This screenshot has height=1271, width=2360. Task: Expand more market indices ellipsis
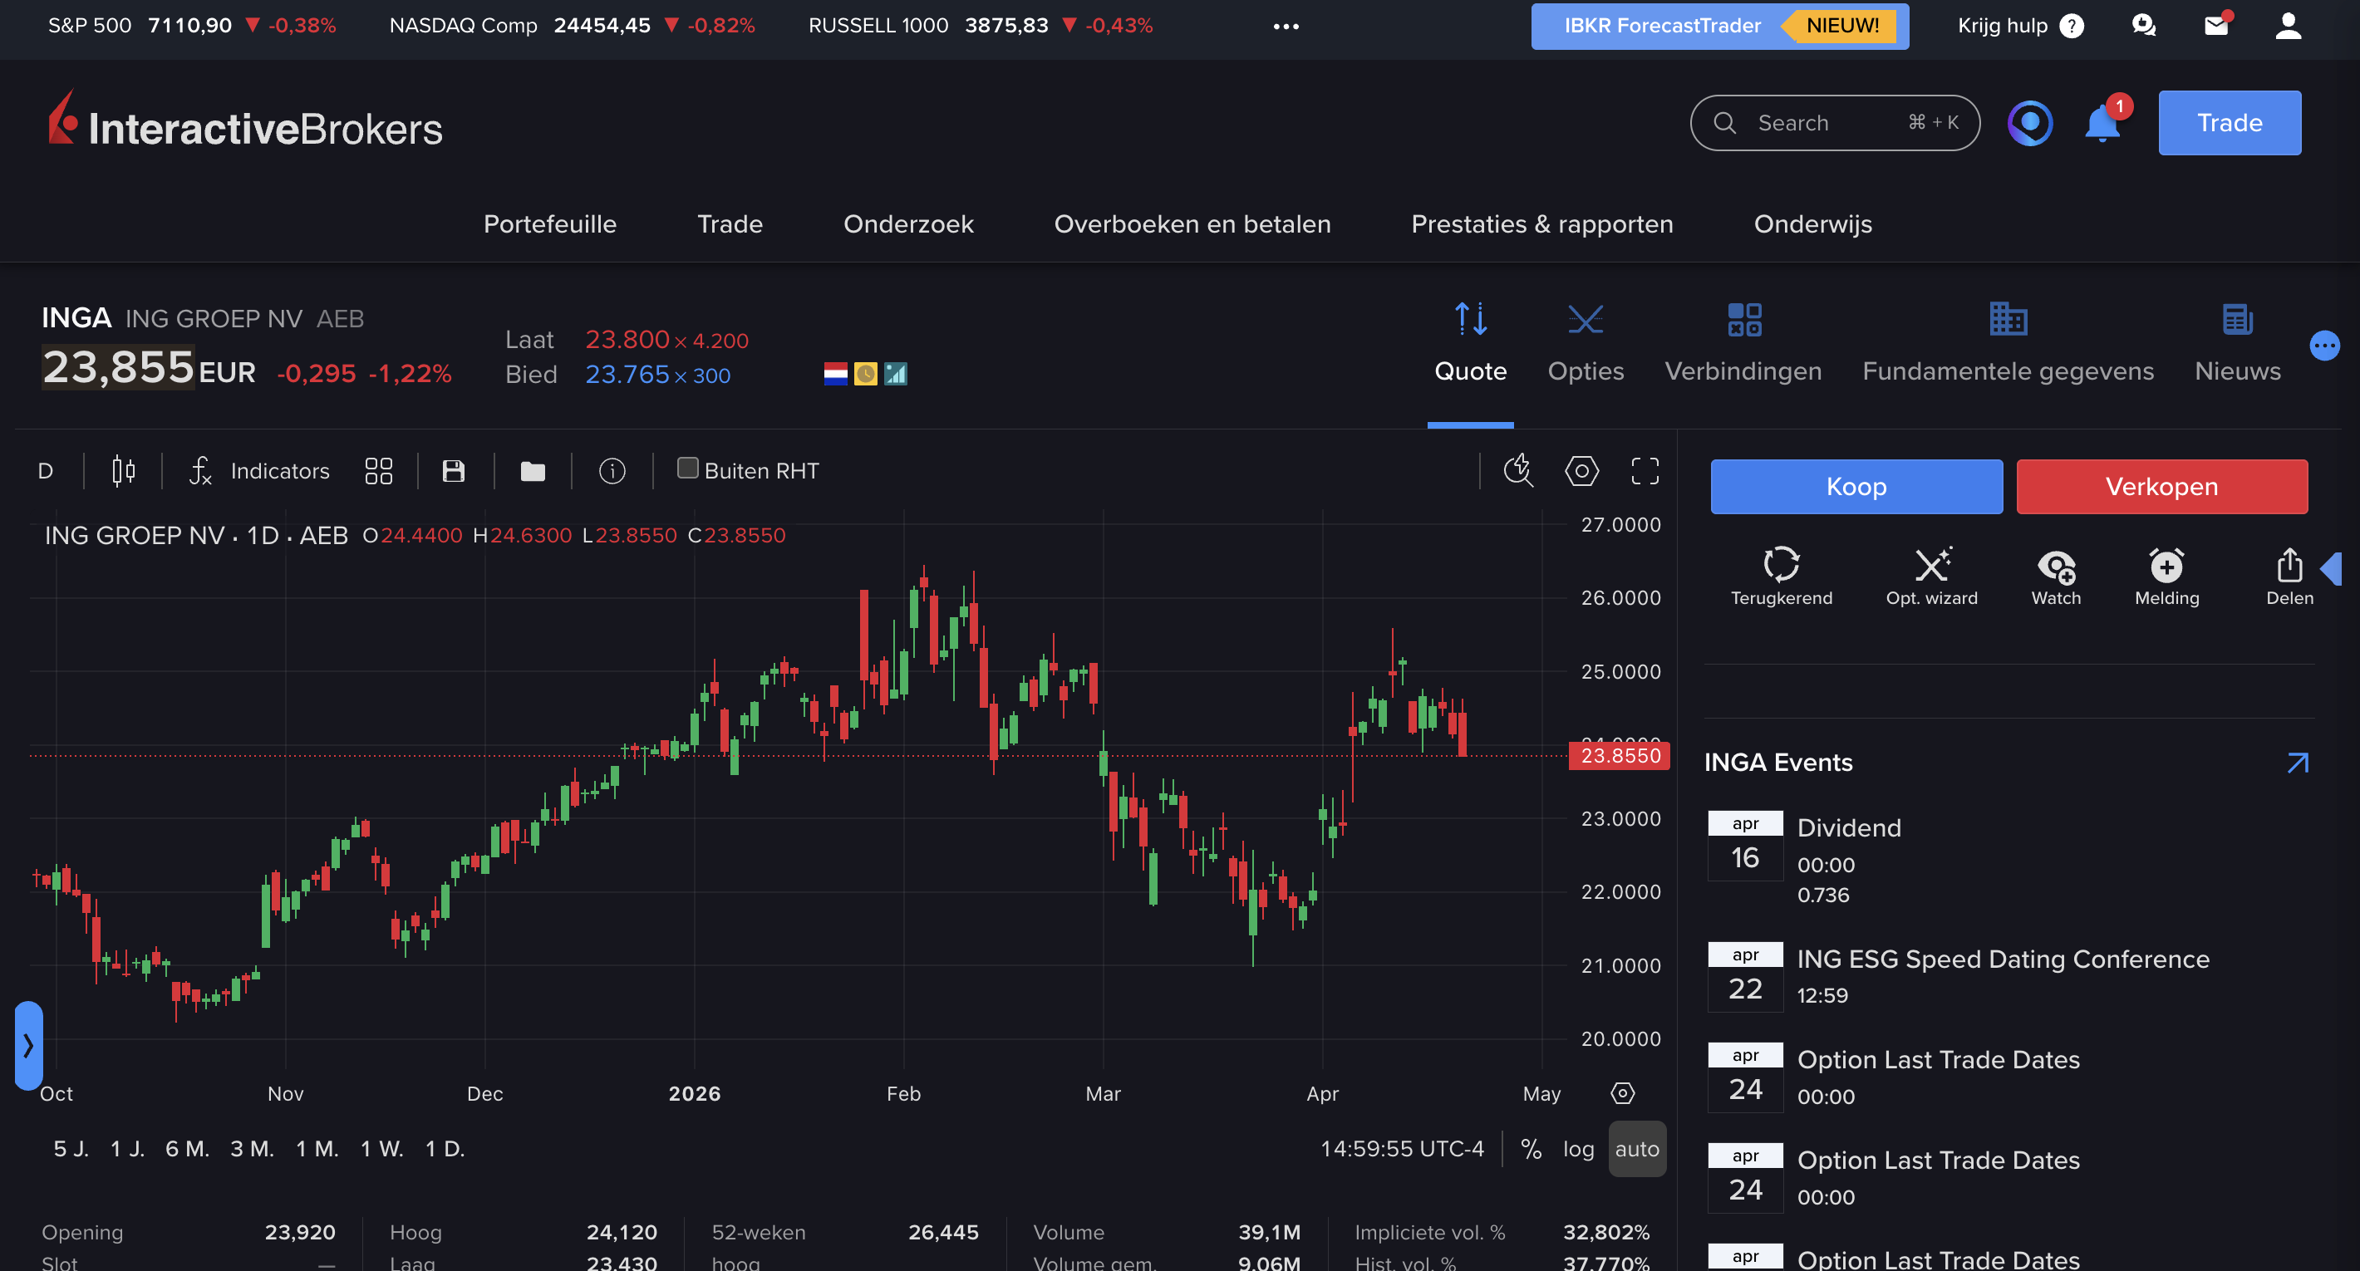coord(1286,26)
